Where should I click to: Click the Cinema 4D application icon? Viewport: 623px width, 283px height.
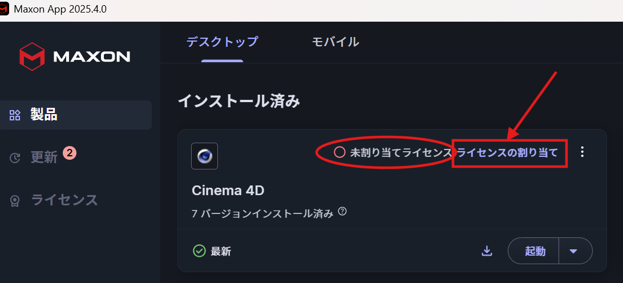(x=204, y=156)
